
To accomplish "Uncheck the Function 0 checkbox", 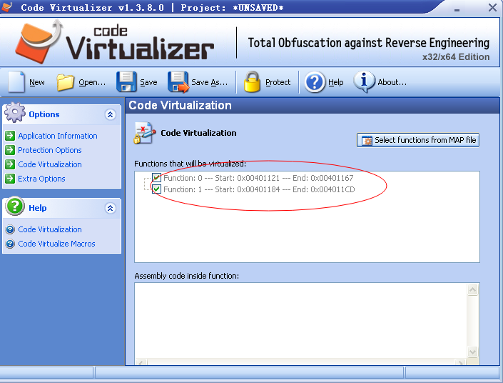I will click(156, 178).
